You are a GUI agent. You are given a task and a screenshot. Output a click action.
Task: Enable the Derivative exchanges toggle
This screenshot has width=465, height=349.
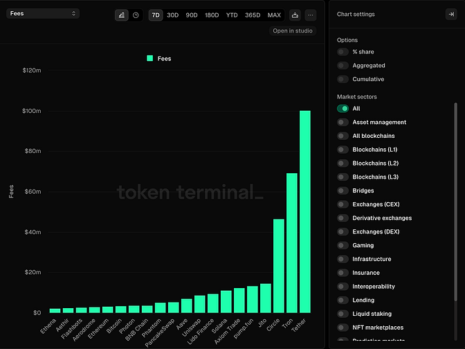[343, 218]
